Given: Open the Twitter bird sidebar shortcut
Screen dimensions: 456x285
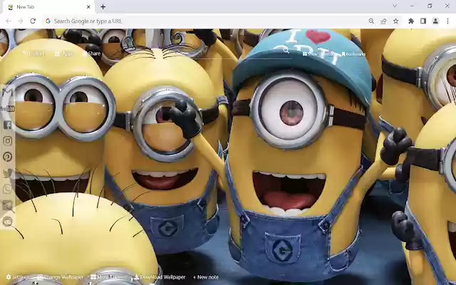Looking at the screenshot, I should (8, 173).
